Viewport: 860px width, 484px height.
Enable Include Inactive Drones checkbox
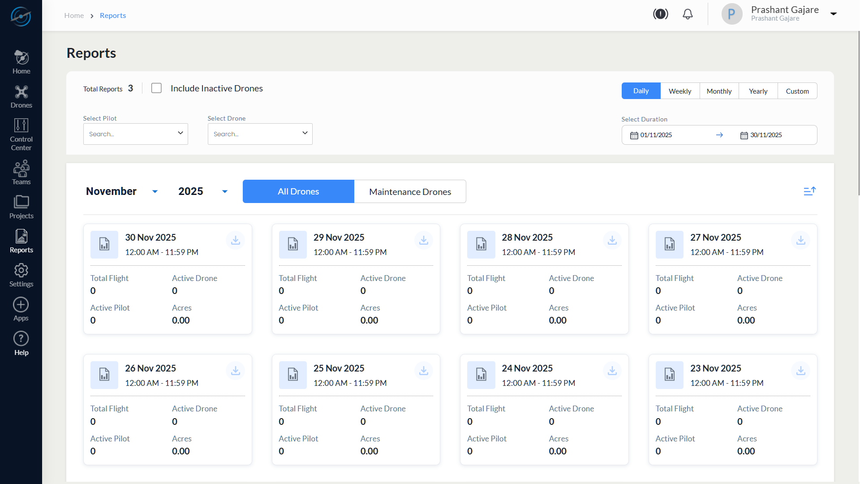click(156, 88)
